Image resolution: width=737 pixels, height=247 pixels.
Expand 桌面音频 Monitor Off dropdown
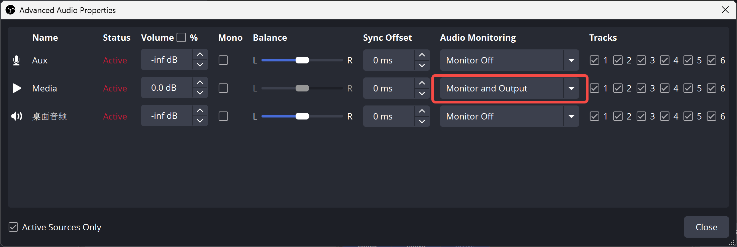coord(509,116)
